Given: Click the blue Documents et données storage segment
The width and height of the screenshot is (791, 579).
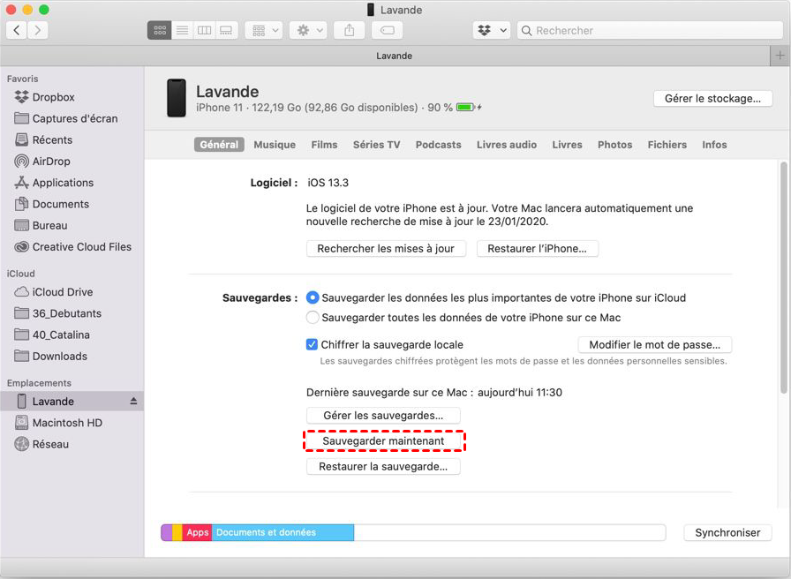Looking at the screenshot, I should coord(282,532).
